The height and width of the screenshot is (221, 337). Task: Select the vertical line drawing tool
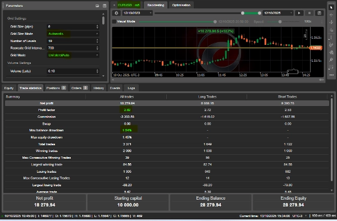click(x=331, y=38)
